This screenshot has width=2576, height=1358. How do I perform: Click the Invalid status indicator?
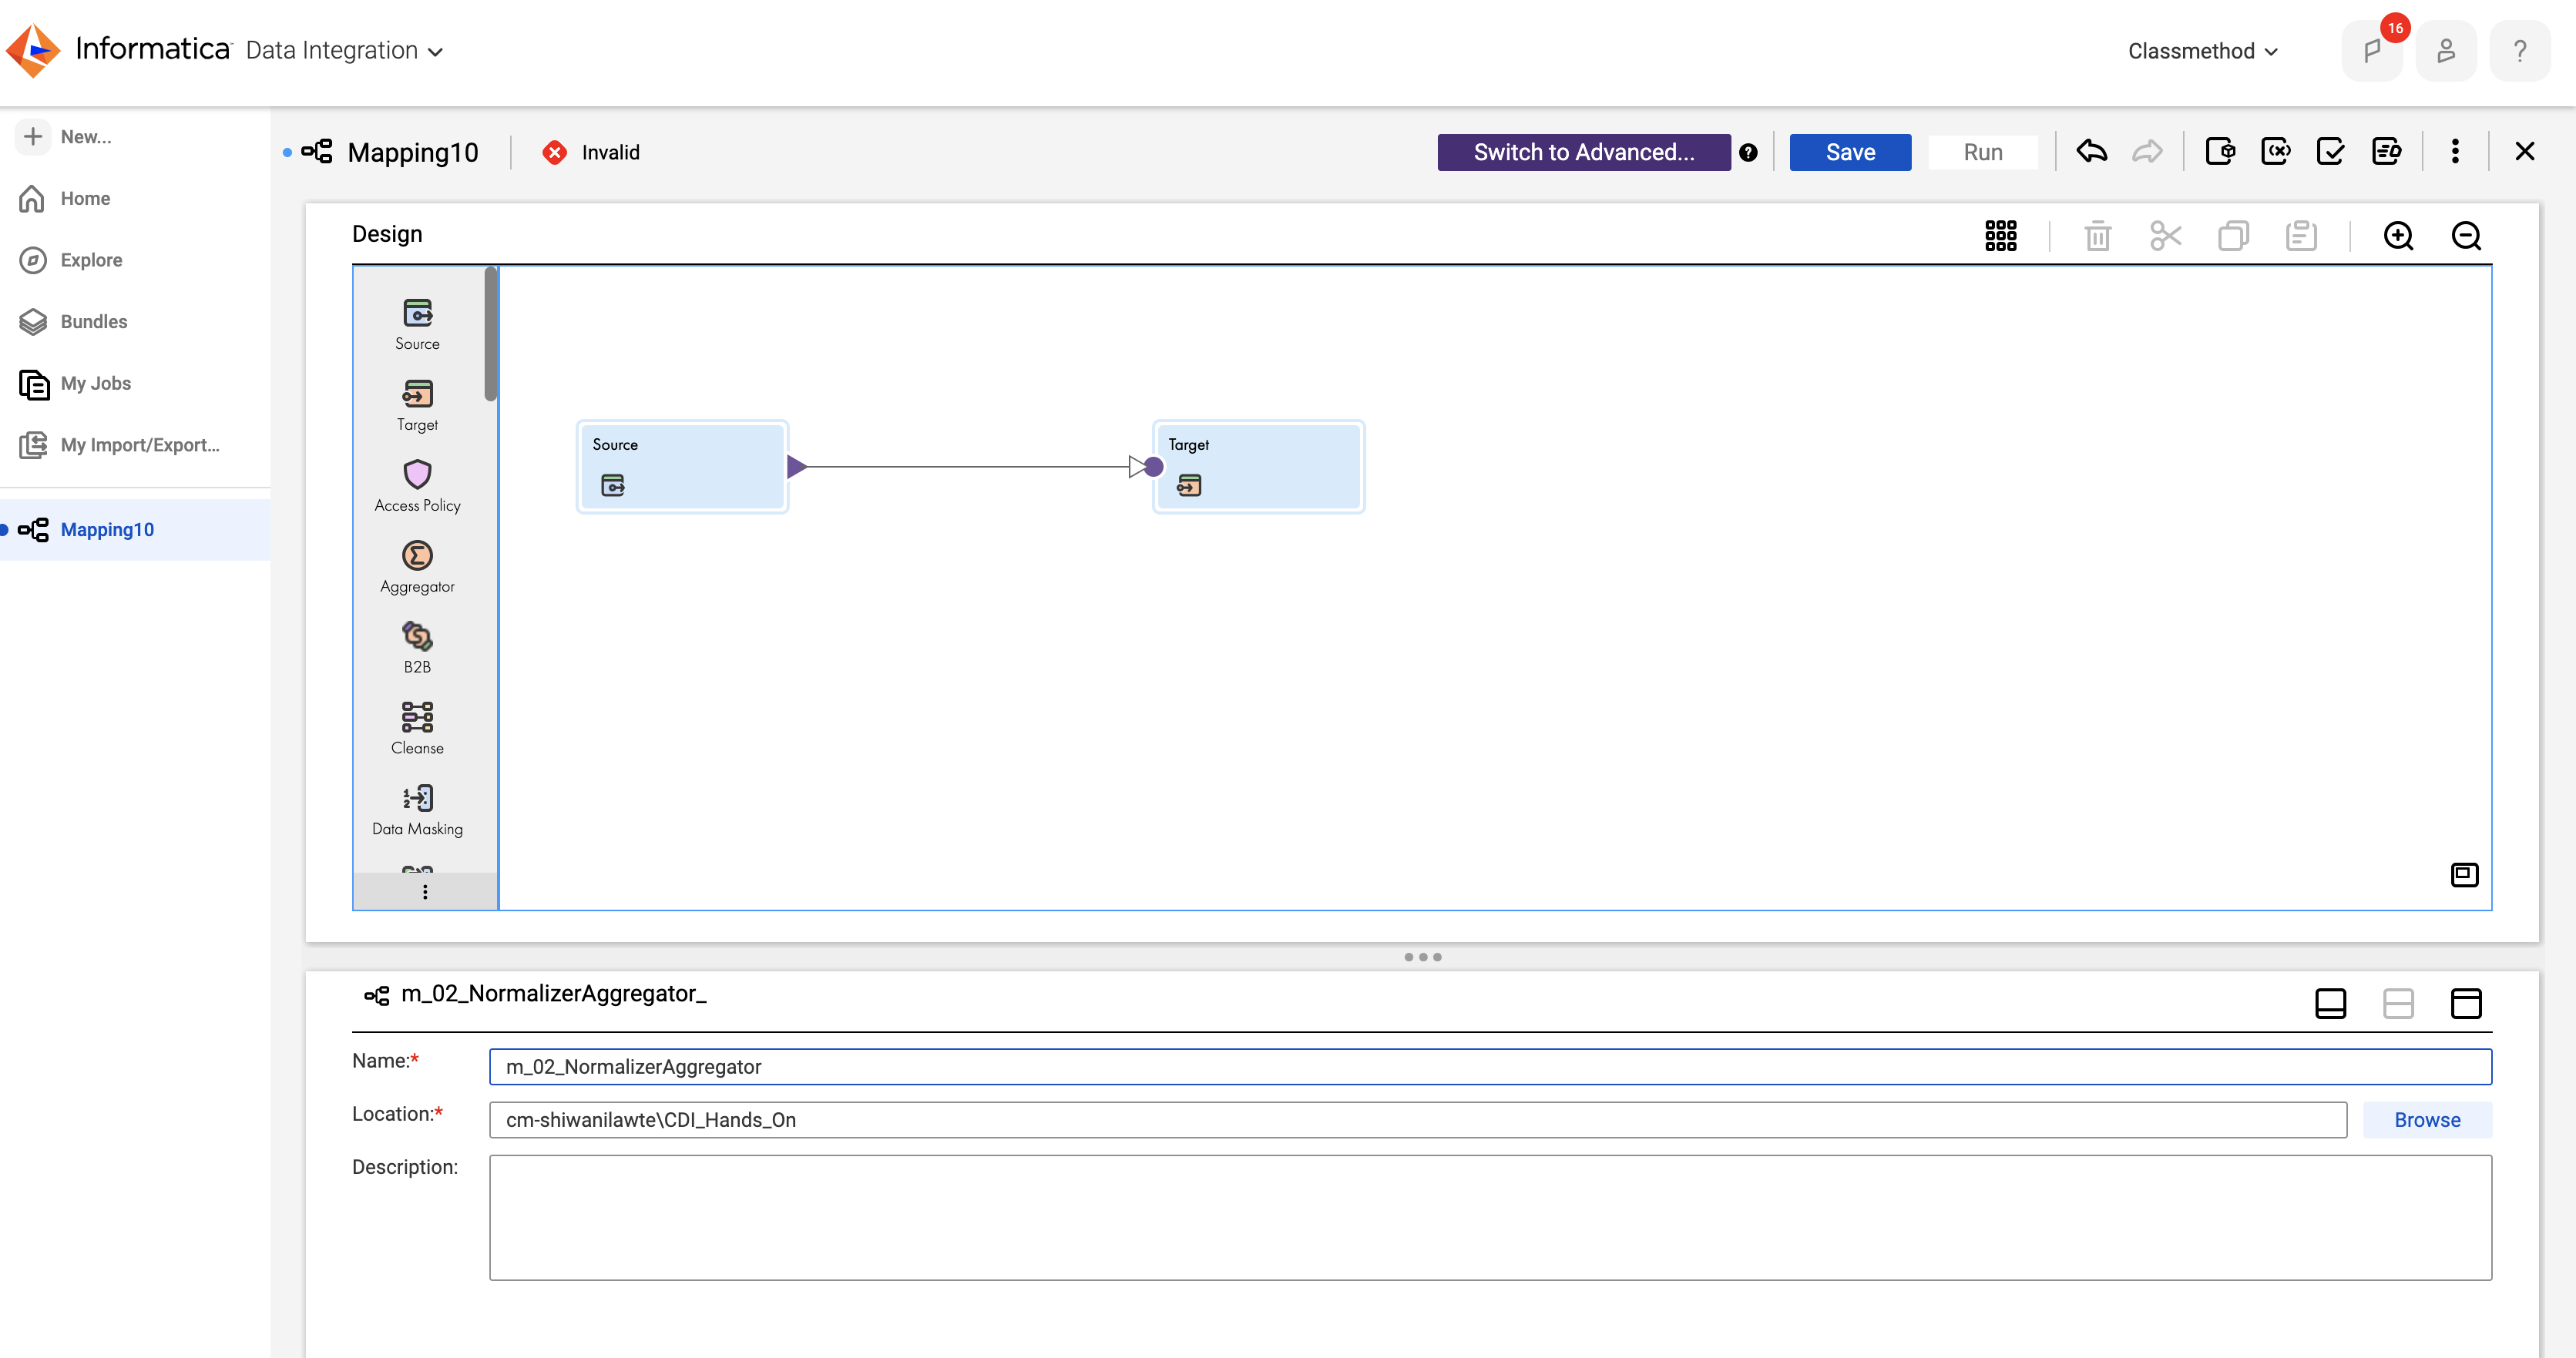tap(591, 153)
